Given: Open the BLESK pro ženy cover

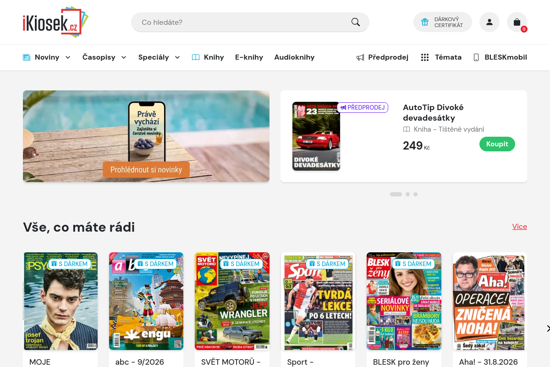Looking at the screenshot, I should [x=404, y=301].
